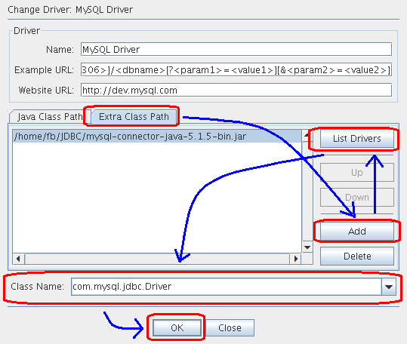The image size is (407, 344).
Task: Click into the Example URL field
Action: [x=236, y=69]
